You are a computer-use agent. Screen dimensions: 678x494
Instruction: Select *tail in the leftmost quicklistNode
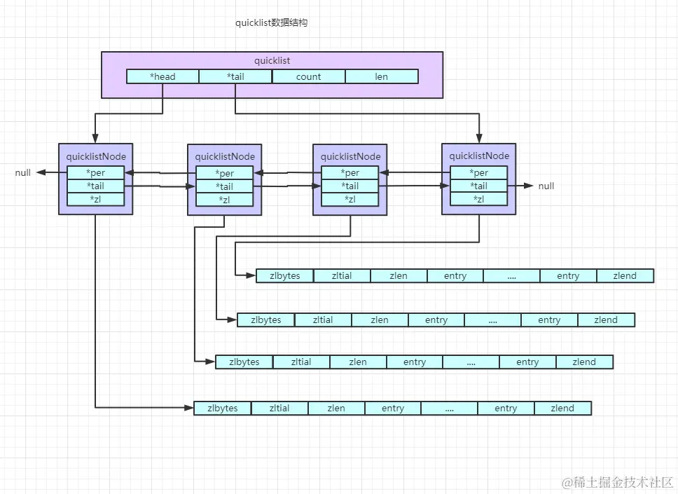click(x=95, y=186)
